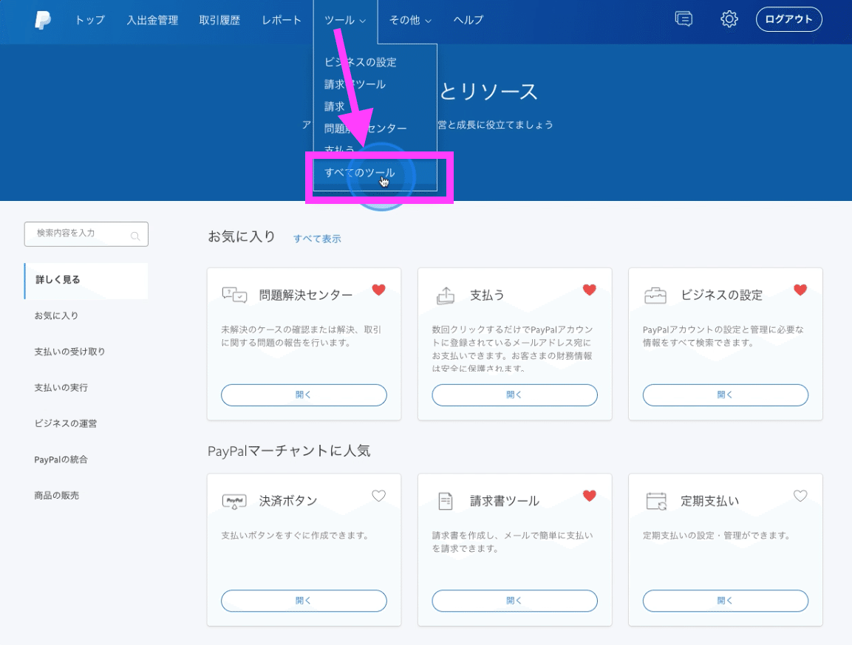Open レポート in navigation bar
Image resolution: width=852 pixels, height=645 pixels.
(282, 20)
